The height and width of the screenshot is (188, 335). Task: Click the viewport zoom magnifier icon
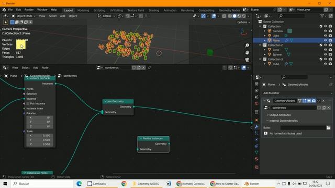point(247,45)
